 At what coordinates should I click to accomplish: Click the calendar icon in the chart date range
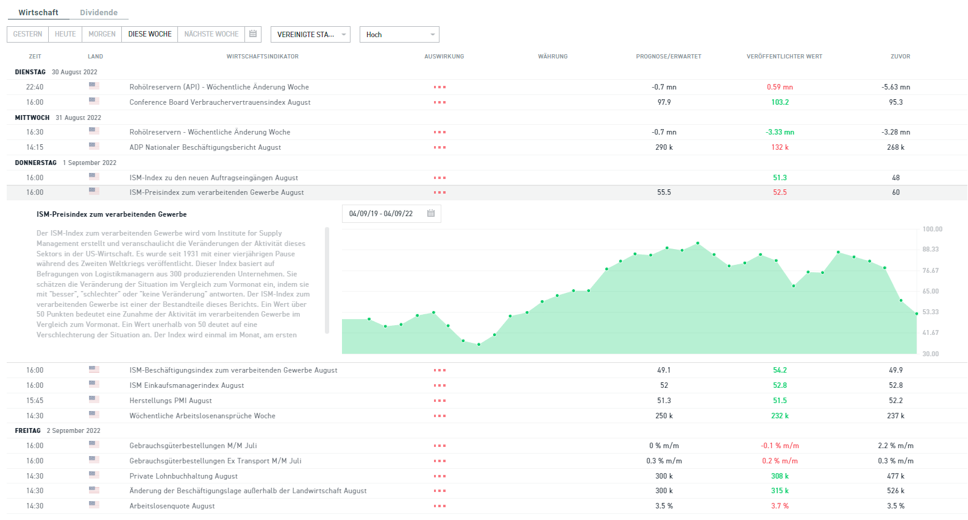coord(431,214)
